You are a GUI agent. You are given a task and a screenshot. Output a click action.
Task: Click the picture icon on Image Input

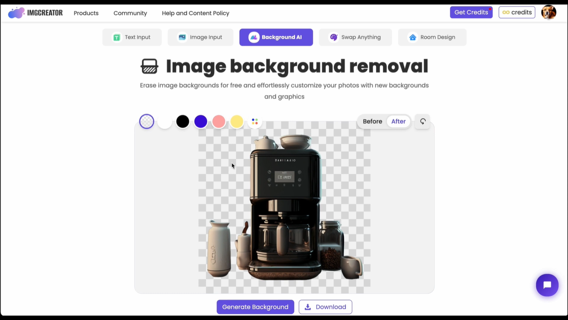(182, 37)
